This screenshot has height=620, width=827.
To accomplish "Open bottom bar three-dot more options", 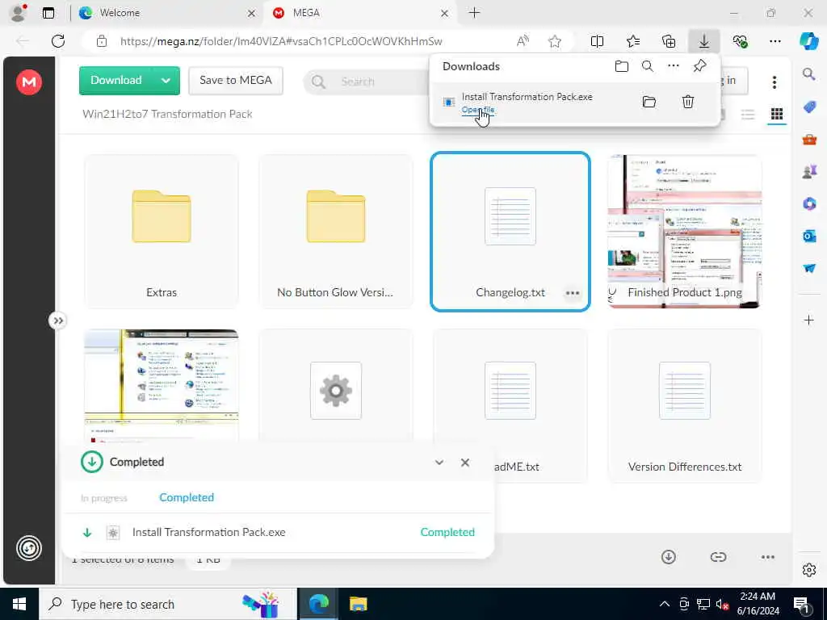I will pos(768,557).
